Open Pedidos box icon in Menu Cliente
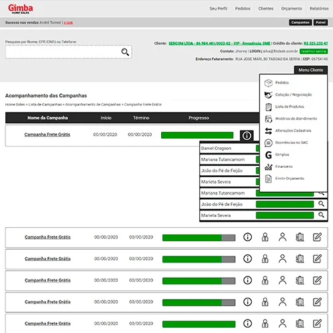This screenshot has height=333, width=333. click(x=268, y=83)
